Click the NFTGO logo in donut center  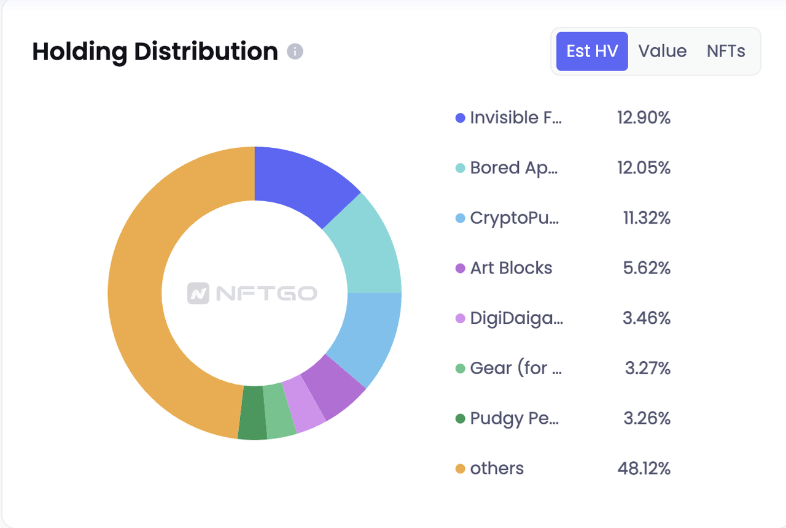pos(252,293)
